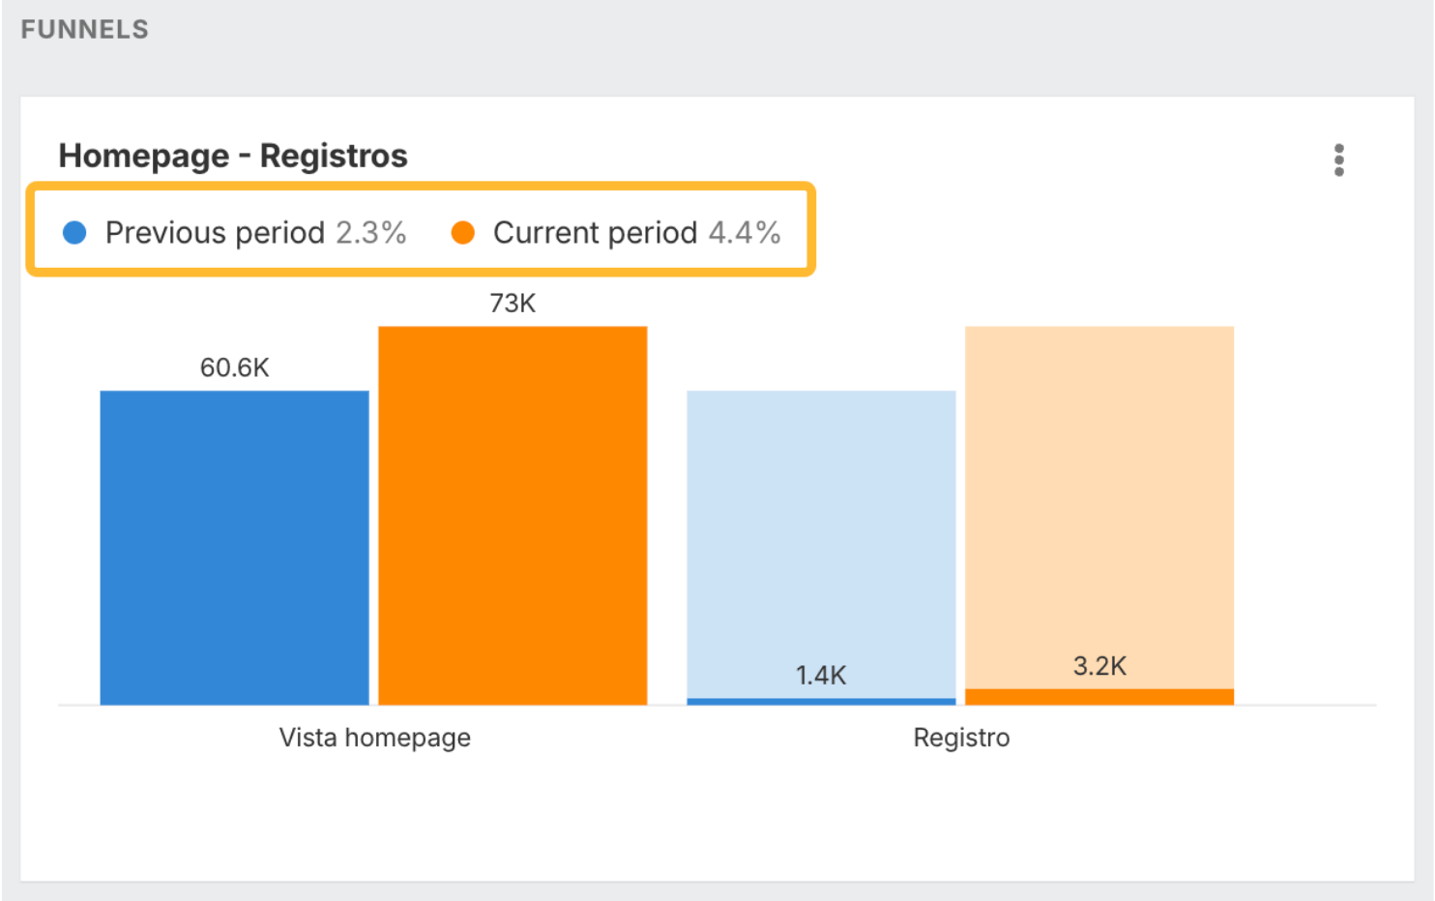Select the thin blue Registro conversion bar
1435x901 pixels.
821,701
